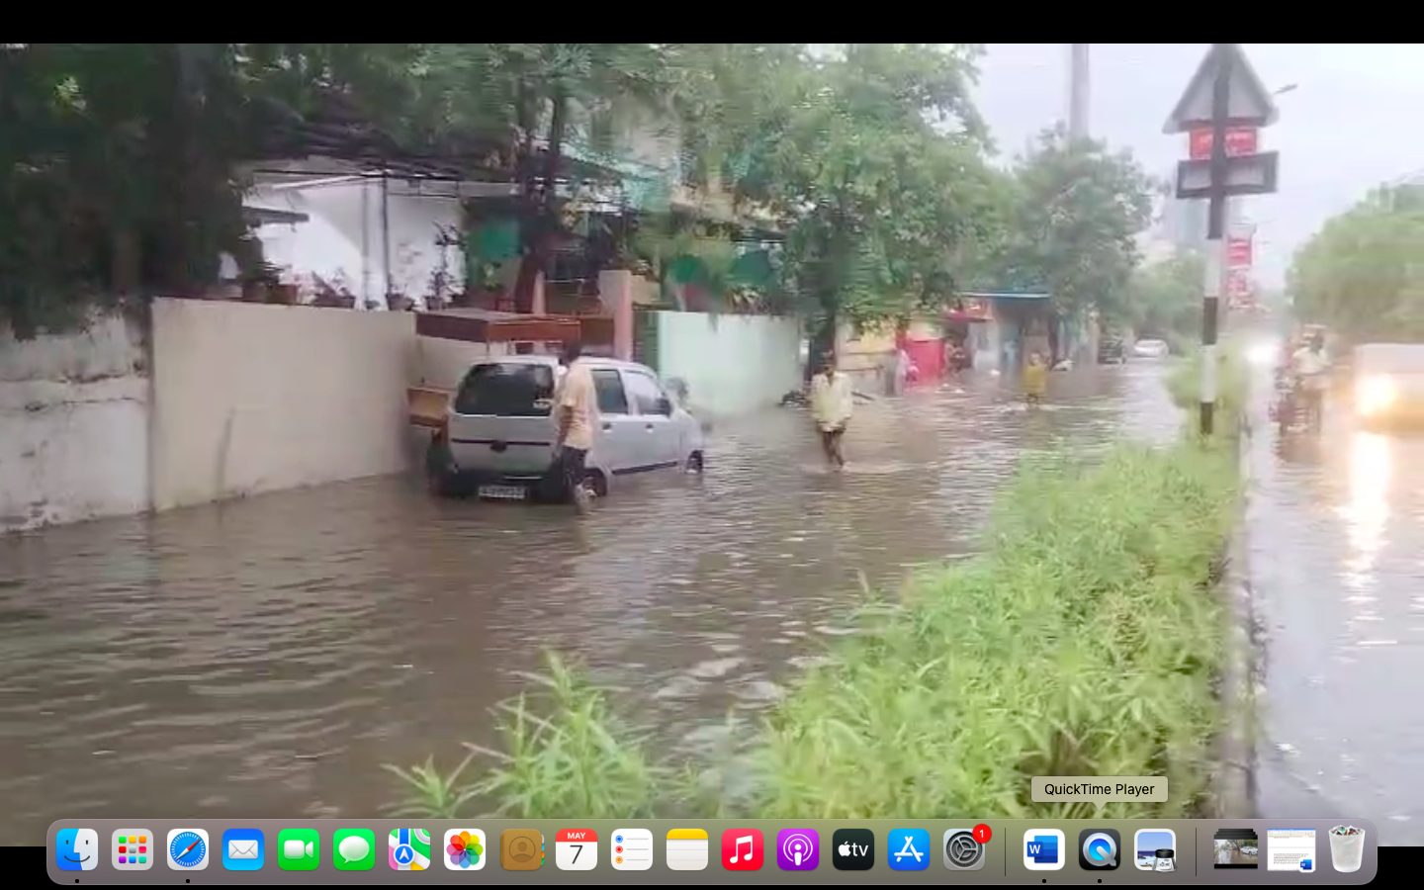This screenshot has width=1424, height=890.
Task: Open the Reminders app
Action: point(632,849)
